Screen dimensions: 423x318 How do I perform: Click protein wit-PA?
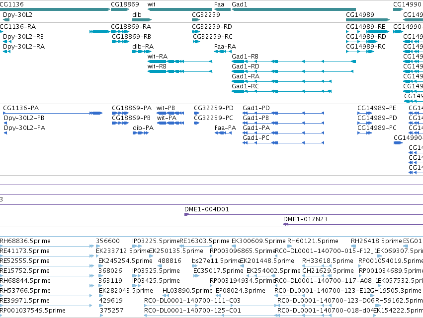click(x=170, y=123)
